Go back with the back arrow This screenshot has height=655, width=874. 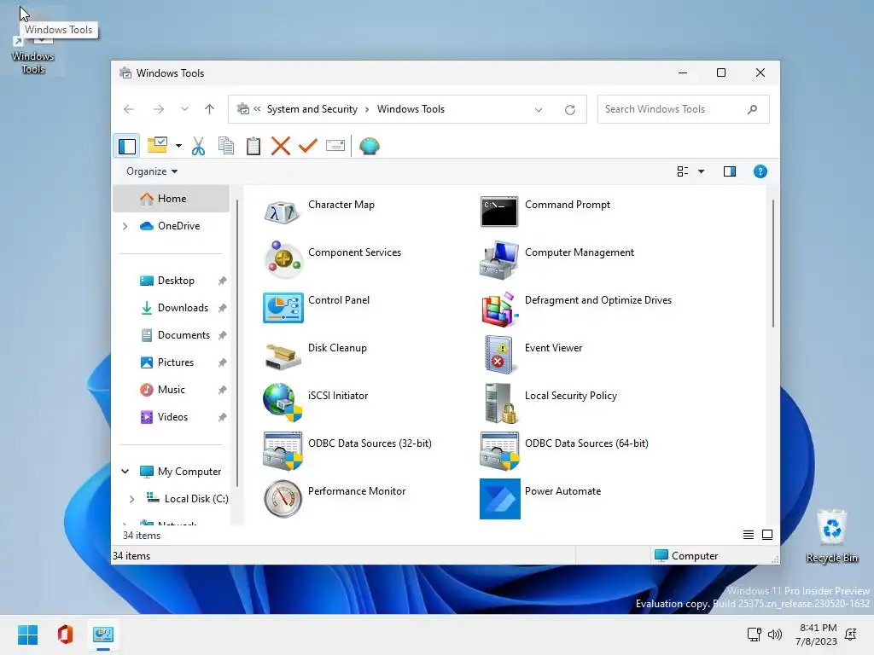pyautogui.click(x=129, y=109)
